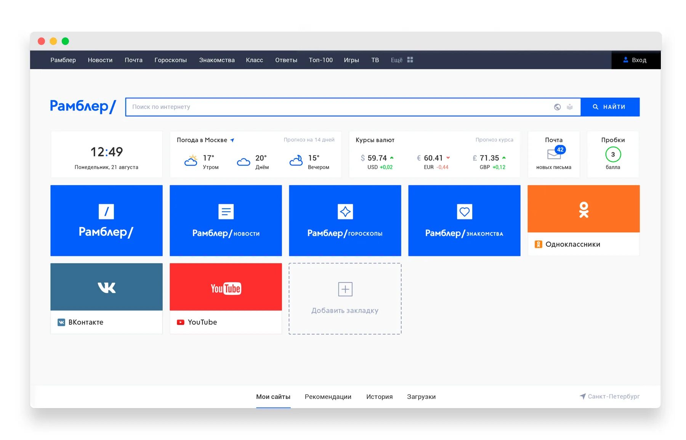Click the Одноклассники label under tile
The image size is (686, 440).
pyautogui.click(x=573, y=244)
